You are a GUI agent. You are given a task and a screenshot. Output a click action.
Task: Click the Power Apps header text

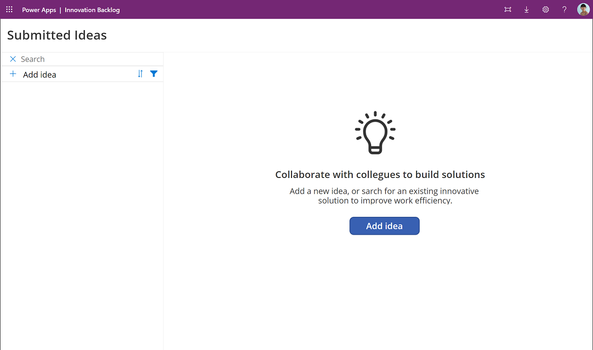39,10
